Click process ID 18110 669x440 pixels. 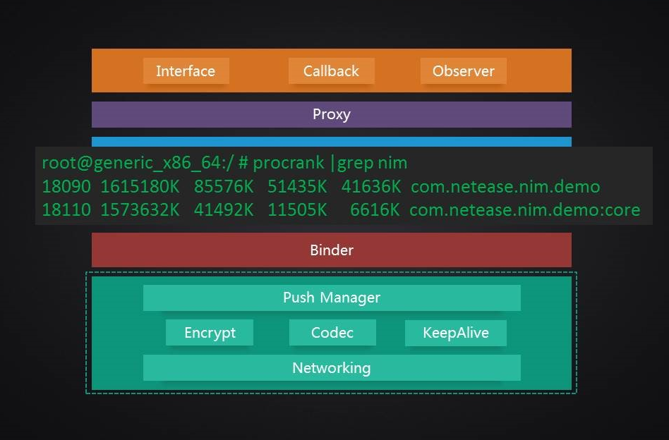[x=66, y=209]
